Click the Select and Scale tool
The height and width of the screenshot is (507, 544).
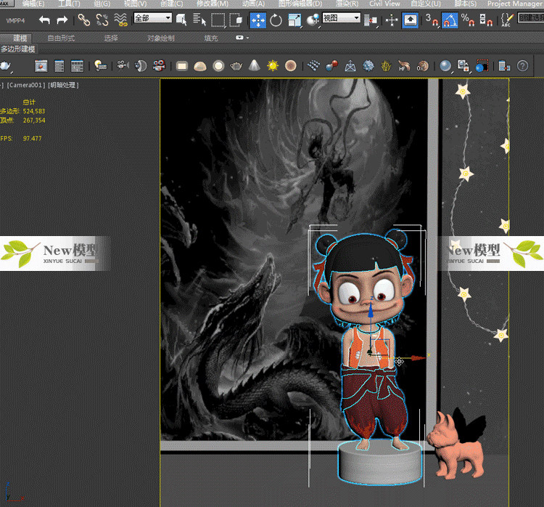(x=294, y=20)
